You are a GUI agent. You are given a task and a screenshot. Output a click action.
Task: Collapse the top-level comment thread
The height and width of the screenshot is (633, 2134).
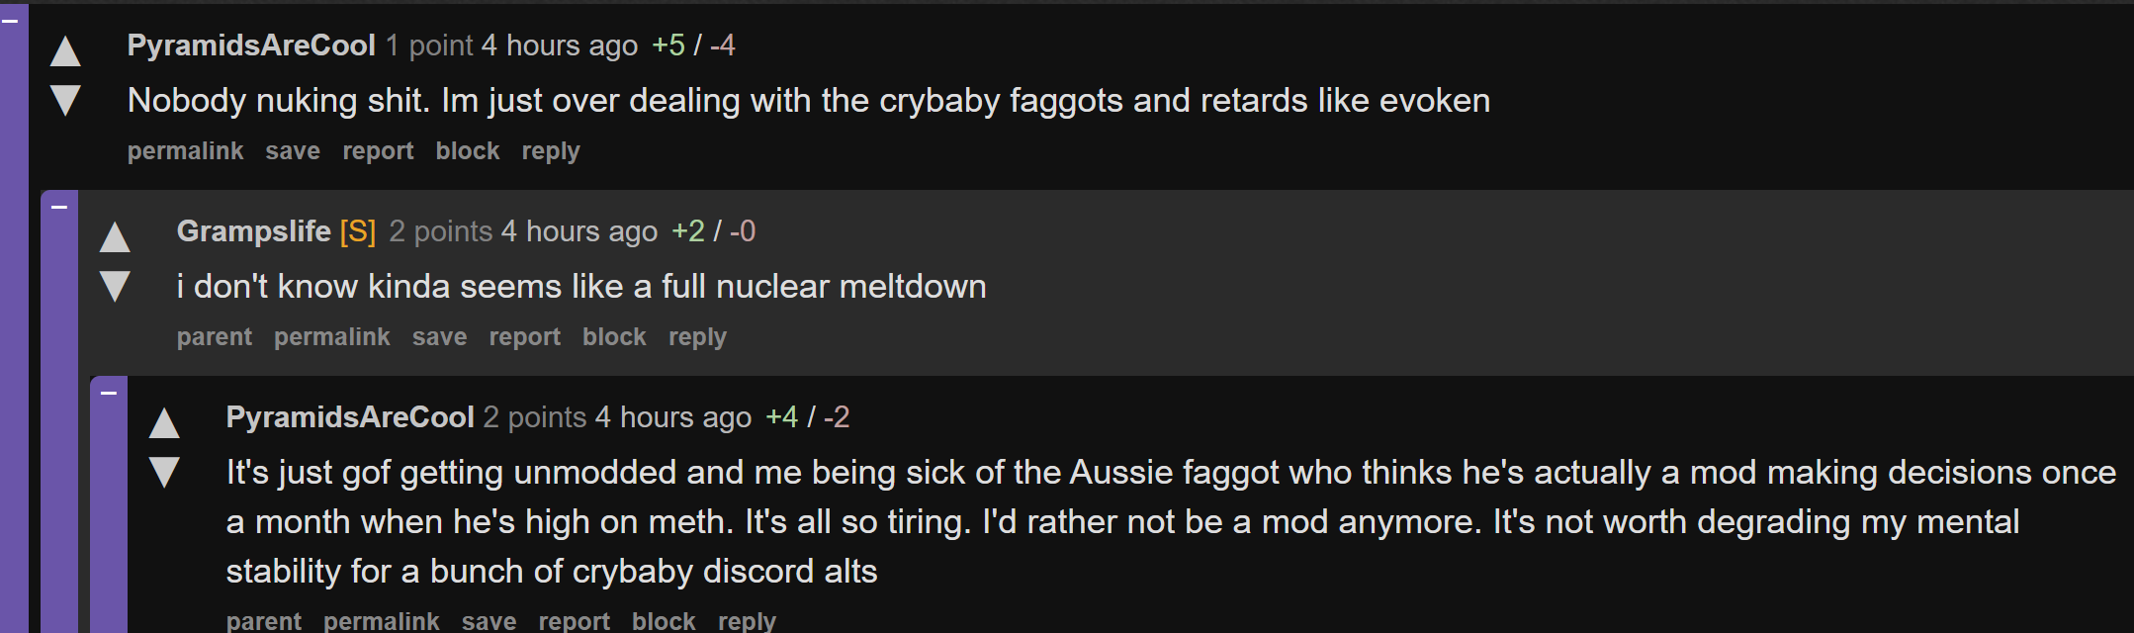click(x=10, y=20)
